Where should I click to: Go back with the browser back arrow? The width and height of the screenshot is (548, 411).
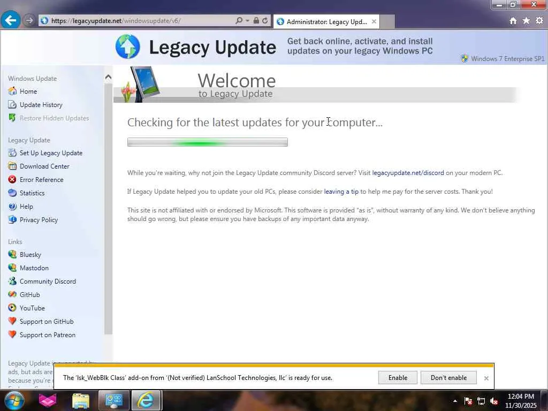11,20
